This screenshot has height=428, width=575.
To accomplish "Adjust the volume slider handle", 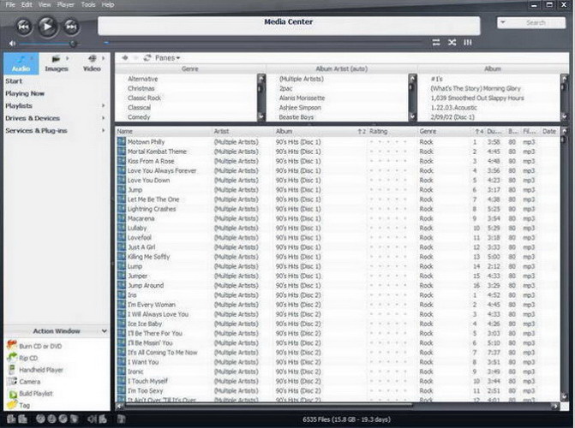I will pos(73,44).
